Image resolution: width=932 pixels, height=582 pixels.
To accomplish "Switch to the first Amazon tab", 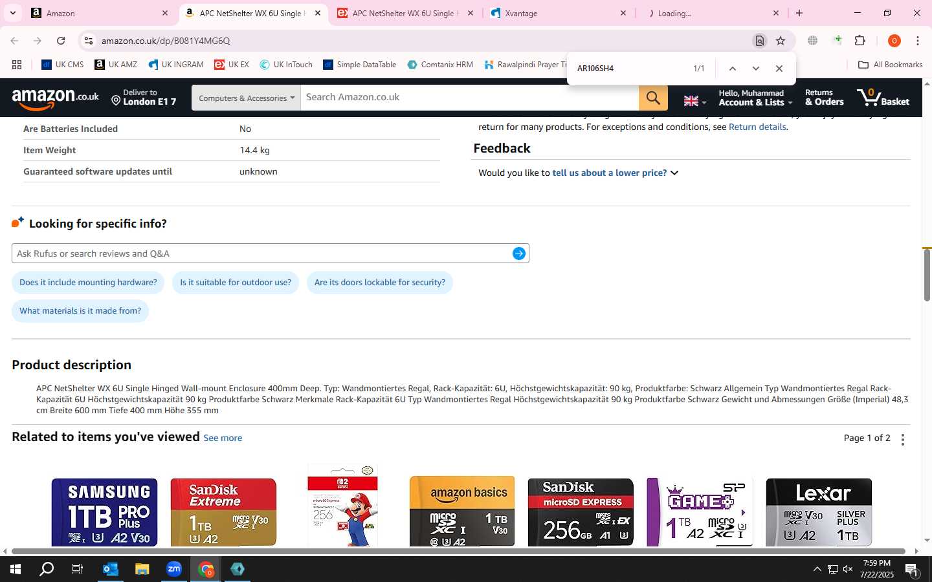I will pyautogui.click(x=100, y=13).
